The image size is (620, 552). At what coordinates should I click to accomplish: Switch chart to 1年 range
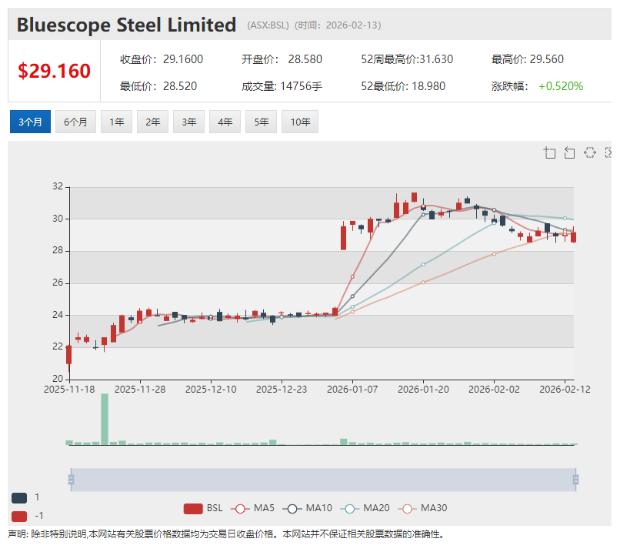(x=117, y=122)
